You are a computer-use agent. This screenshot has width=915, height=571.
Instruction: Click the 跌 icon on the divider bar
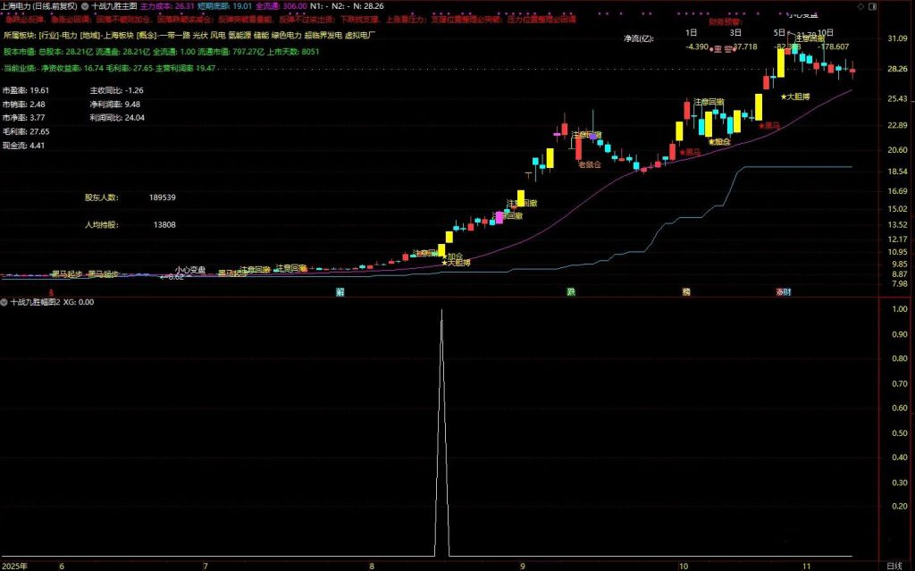click(x=570, y=291)
